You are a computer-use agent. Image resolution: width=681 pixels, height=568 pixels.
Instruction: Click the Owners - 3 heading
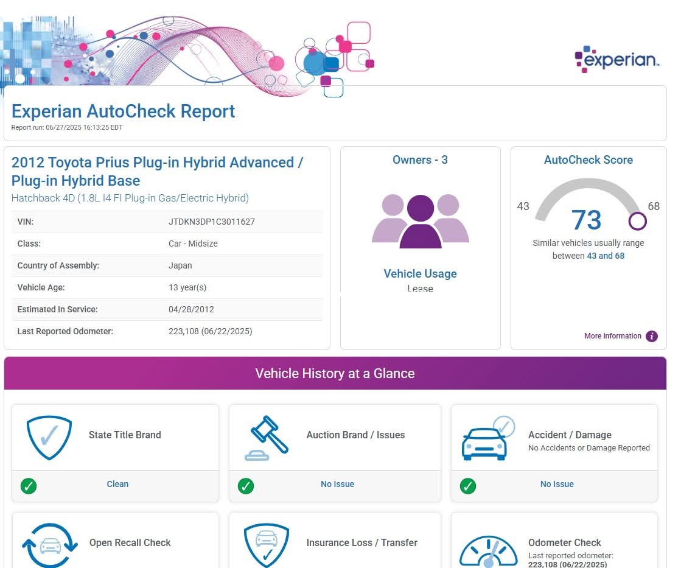tap(420, 160)
